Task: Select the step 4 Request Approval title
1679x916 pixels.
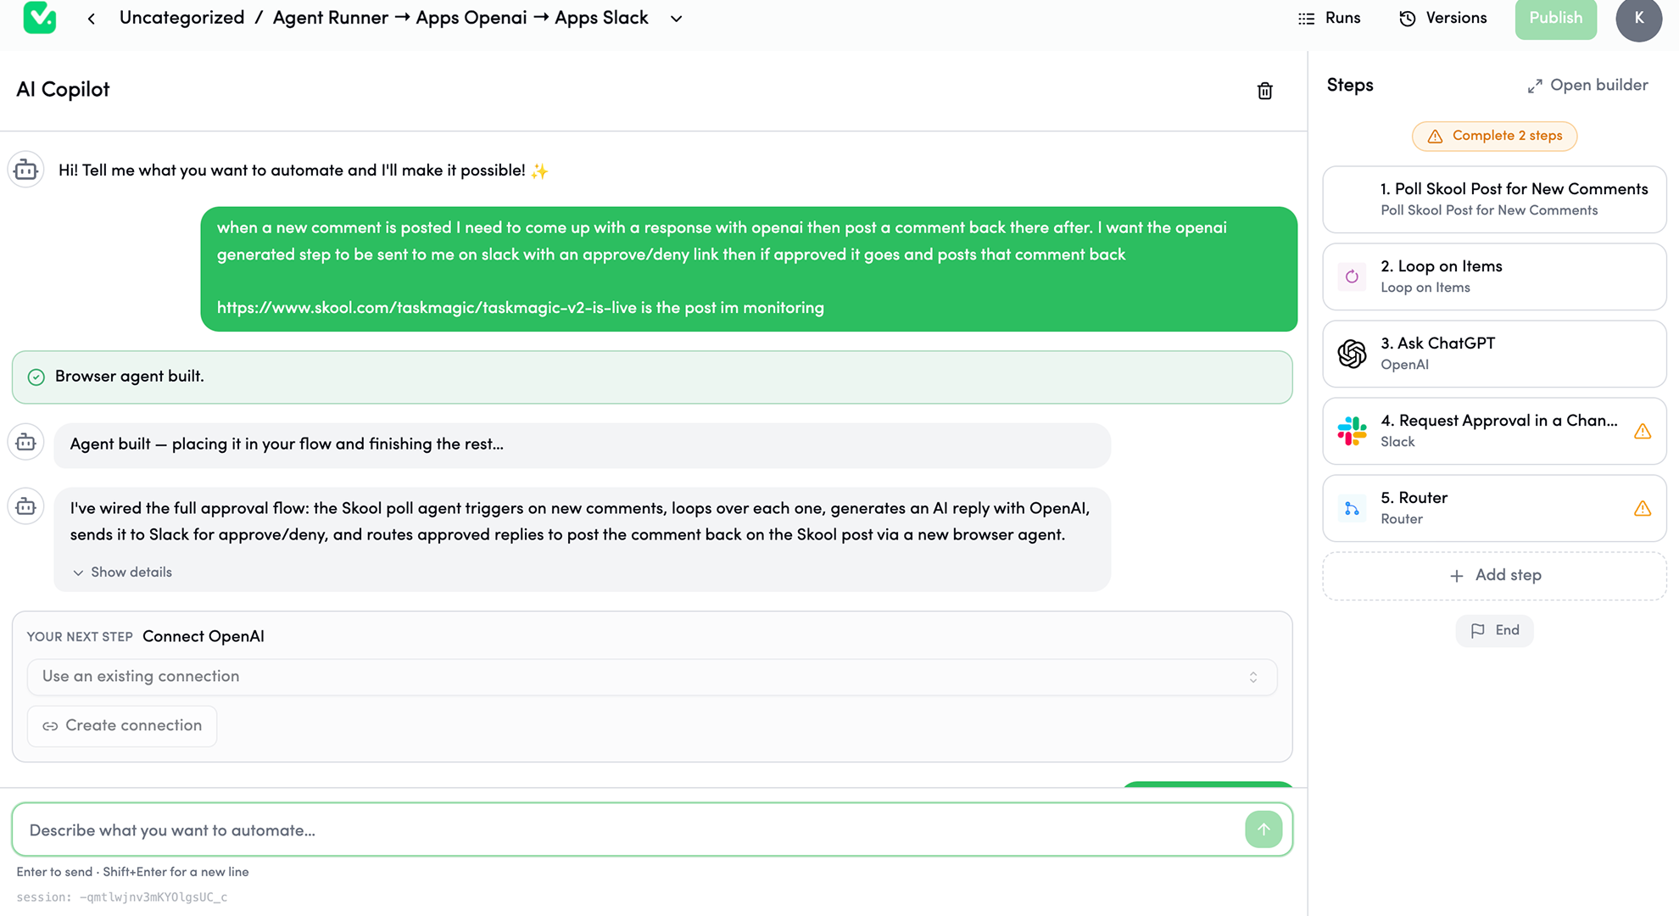Action: pyautogui.click(x=1498, y=421)
